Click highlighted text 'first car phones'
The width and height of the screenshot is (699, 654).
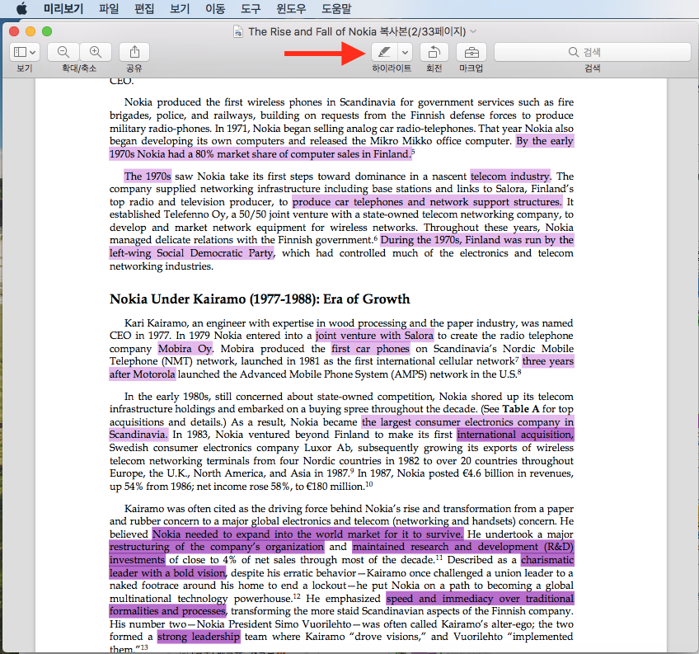[x=370, y=348]
